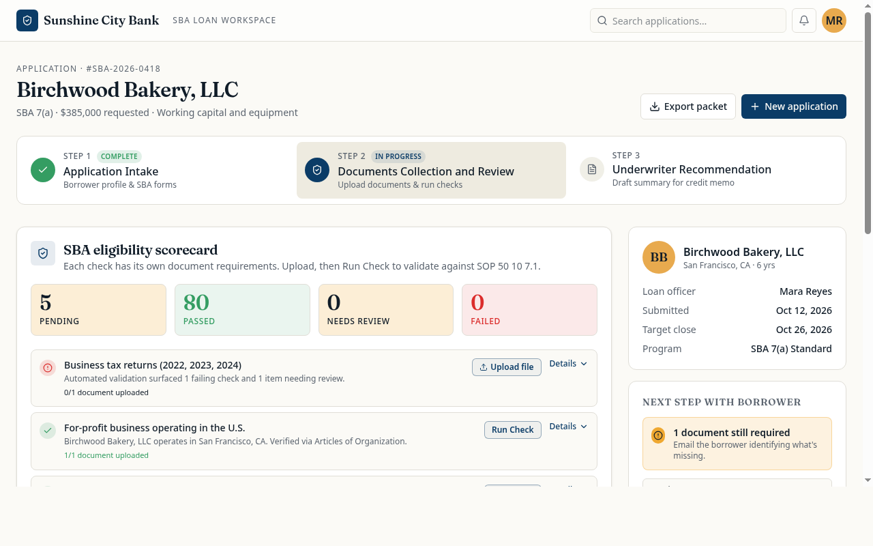Click the Search applications field

688,20
